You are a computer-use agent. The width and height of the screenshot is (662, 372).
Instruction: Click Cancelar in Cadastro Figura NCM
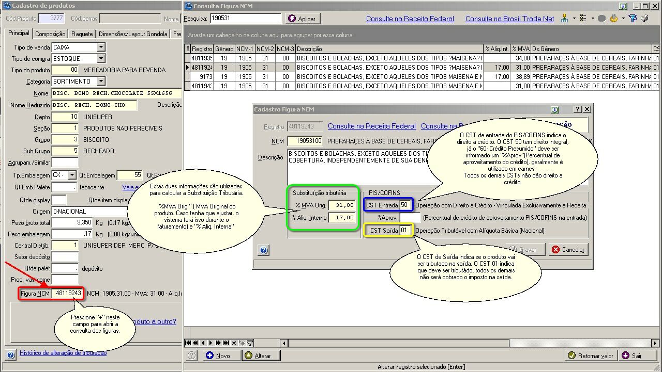pyautogui.click(x=568, y=249)
